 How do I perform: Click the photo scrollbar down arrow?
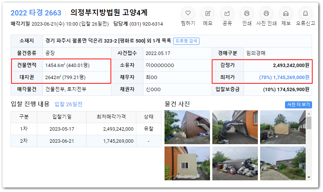point(309,177)
